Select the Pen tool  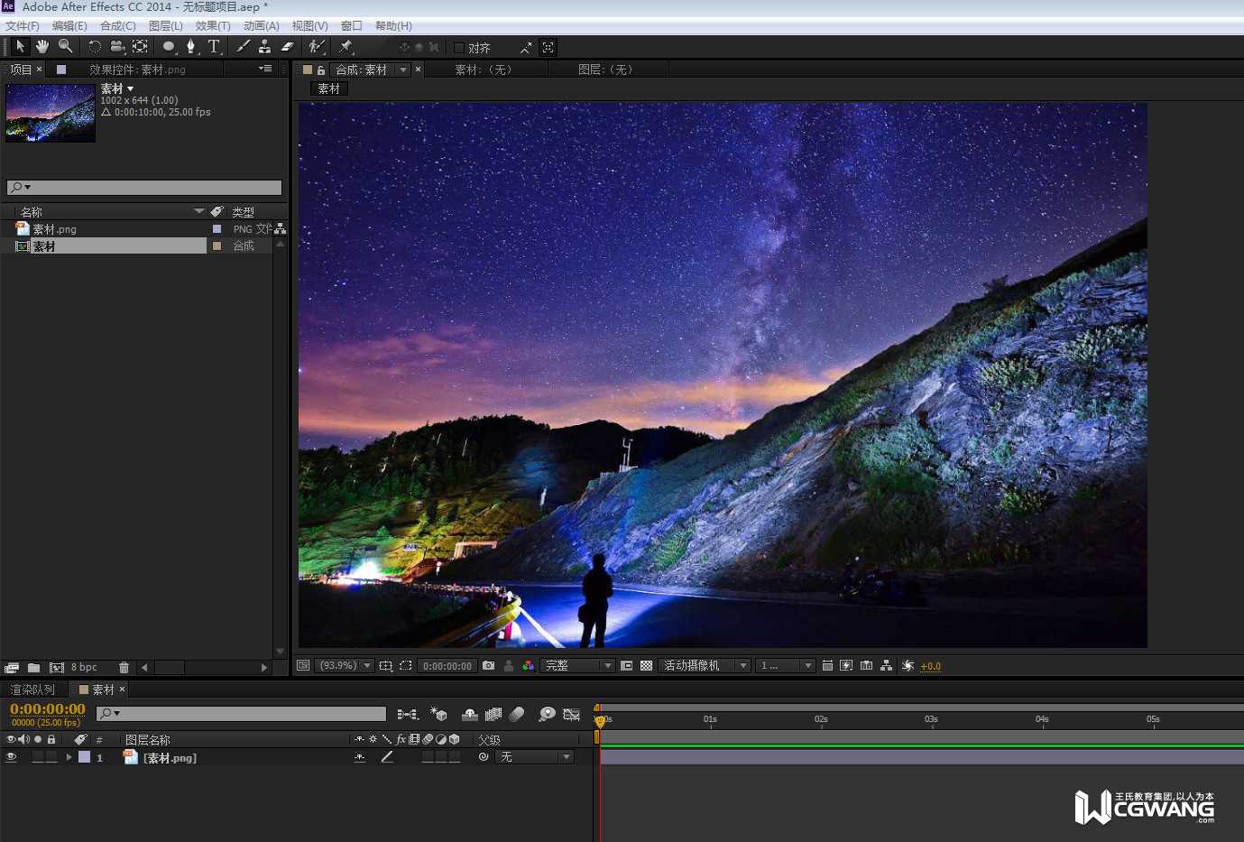click(x=190, y=46)
